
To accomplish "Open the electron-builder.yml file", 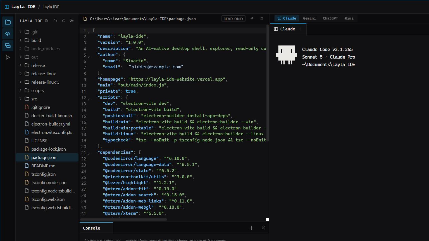I will 47,124.
